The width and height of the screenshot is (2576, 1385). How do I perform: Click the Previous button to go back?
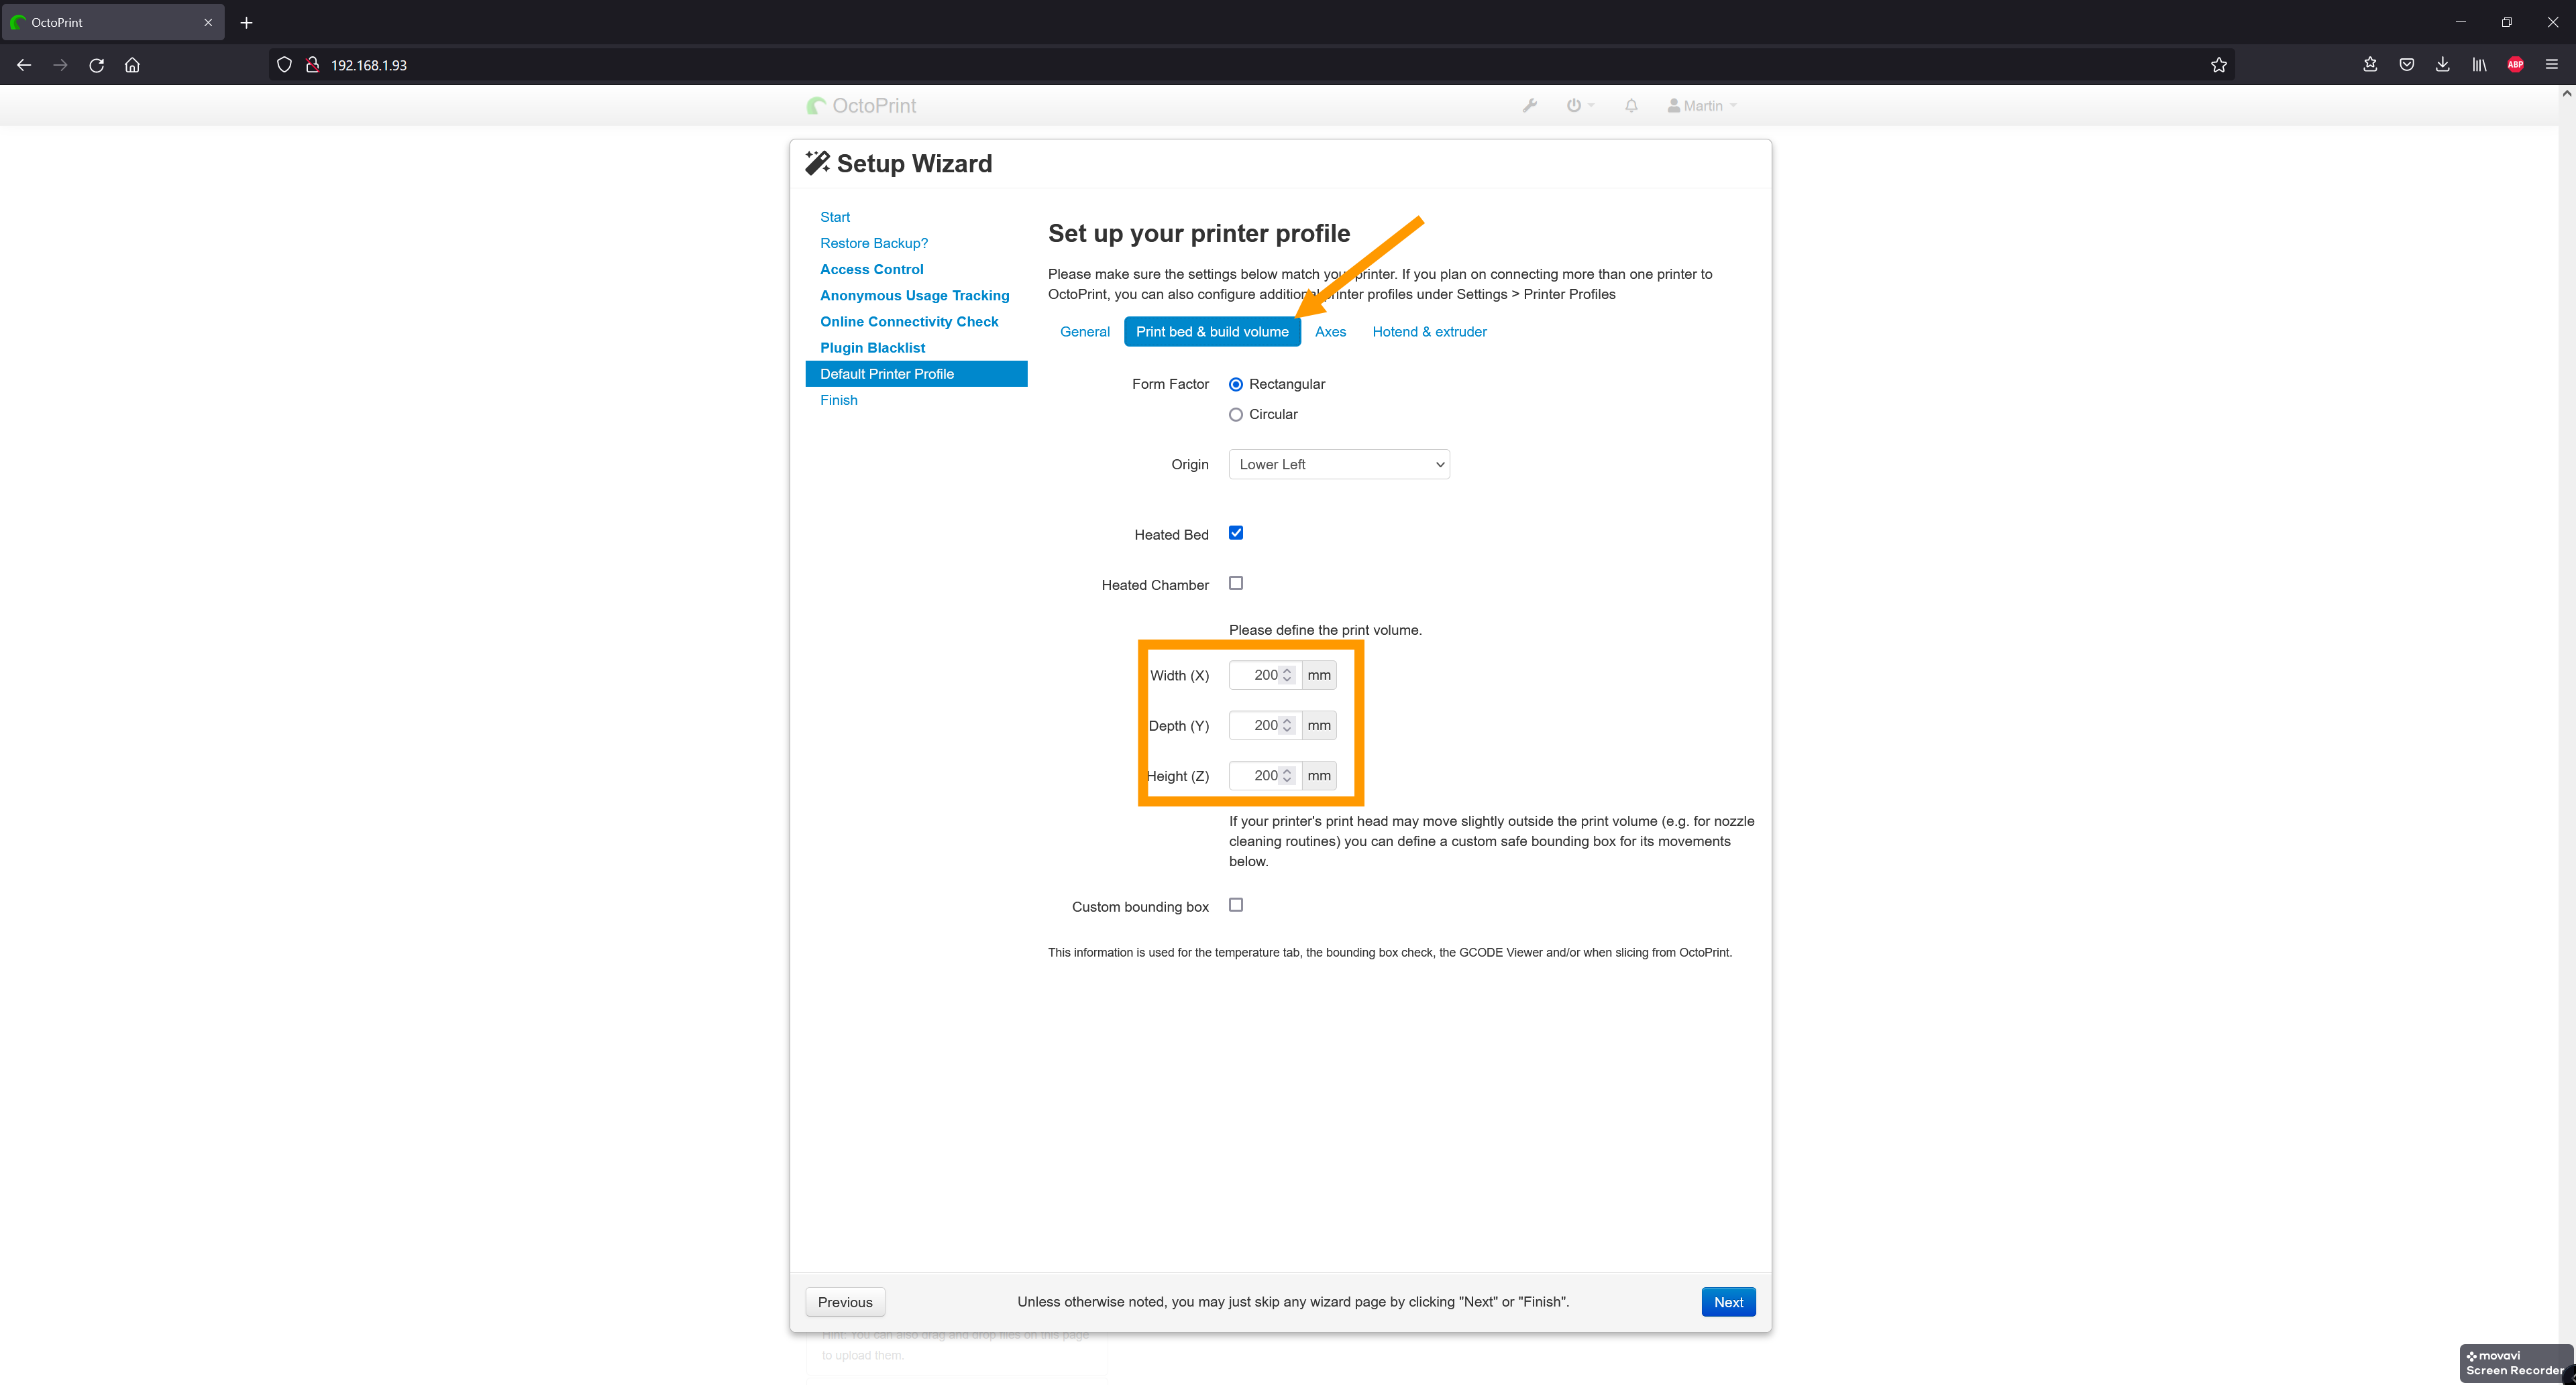point(845,1301)
